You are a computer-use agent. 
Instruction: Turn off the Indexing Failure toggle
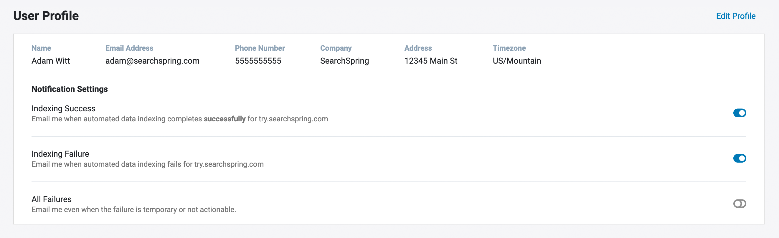coord(740,158)
